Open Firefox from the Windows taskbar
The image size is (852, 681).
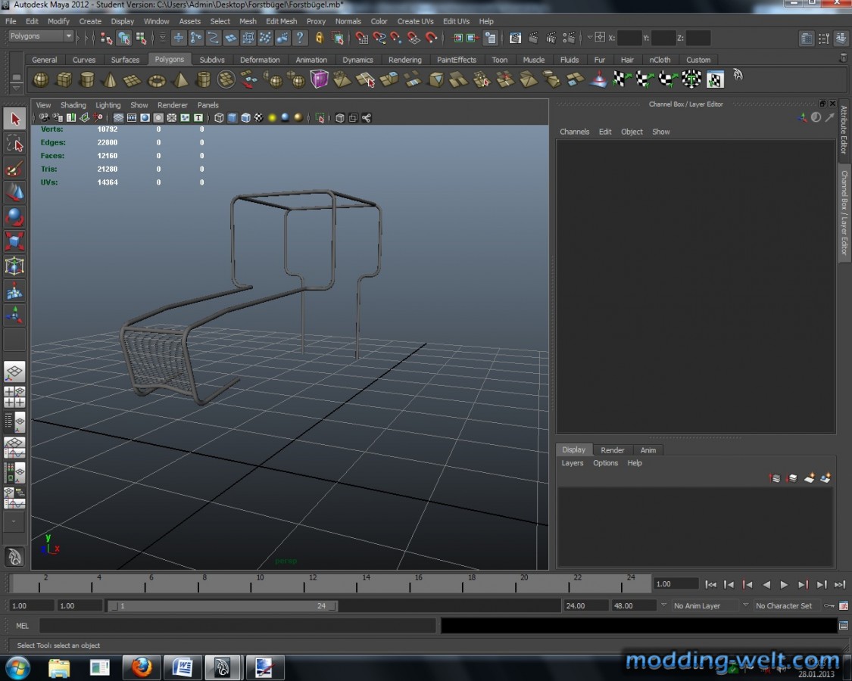click(142, 667)
